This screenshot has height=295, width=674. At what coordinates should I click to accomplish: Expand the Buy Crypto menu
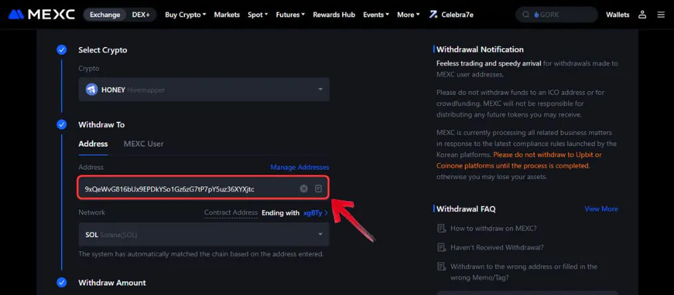pyautogui.click(x=185, y=15)
